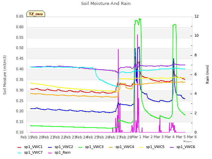Click the 12 rain axis value
The height and width of the screenshot is (159, 212).
(x=196, y=16)
